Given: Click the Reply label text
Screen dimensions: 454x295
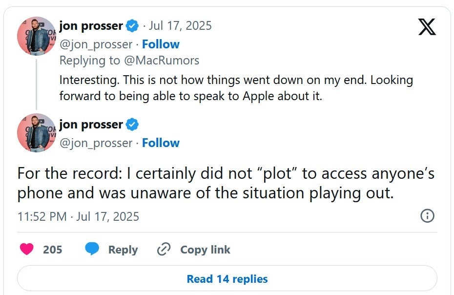Looking at the screenshot, I should tap(123, 250).
